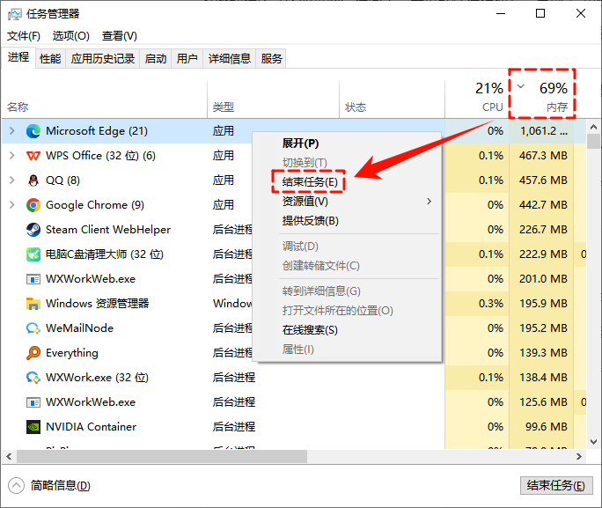Choose 在线搜索(S) in the context menu

click(x=310, y=330)
